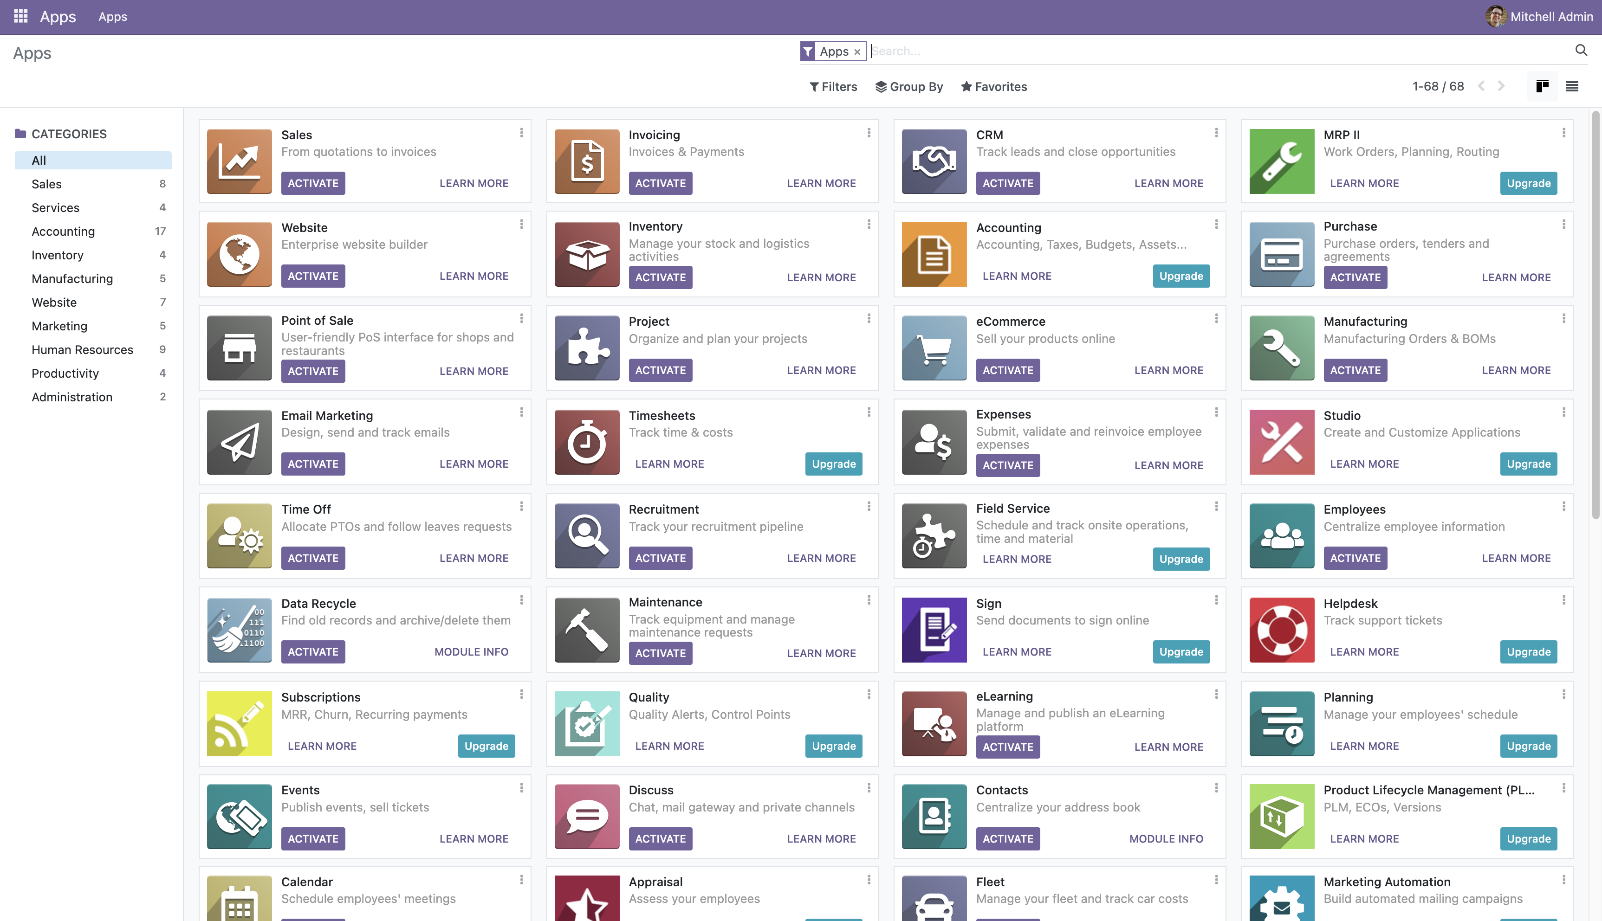
Task: Click in the search input field
Action: [1202, 51]
